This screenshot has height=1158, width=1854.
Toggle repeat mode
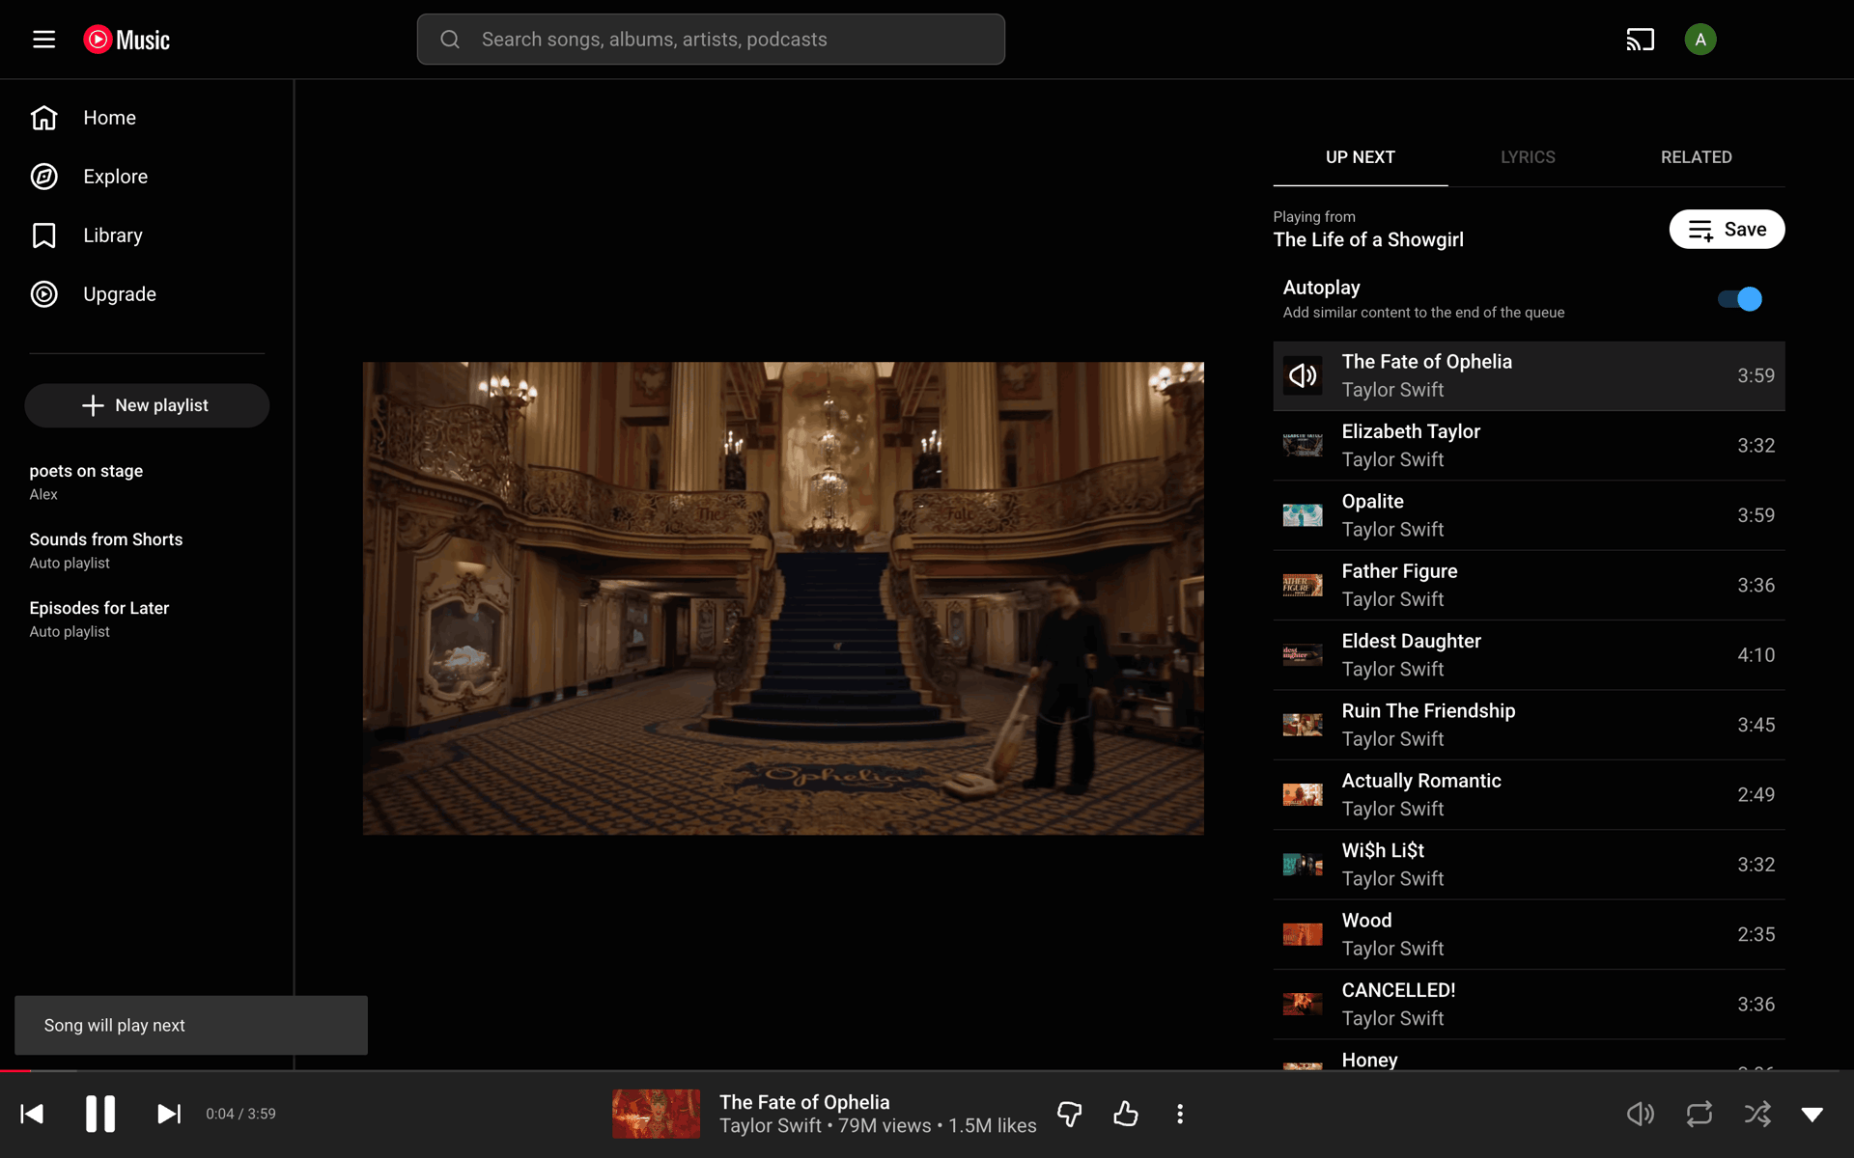[x=1699, y=1114]
